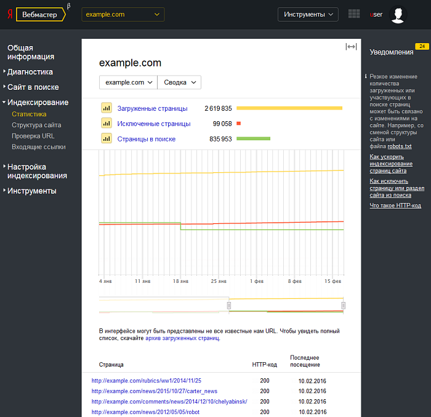Screen dimensions: 431x417
Task: Open the Инструменты dropdown in header
Action: point(308,14)
